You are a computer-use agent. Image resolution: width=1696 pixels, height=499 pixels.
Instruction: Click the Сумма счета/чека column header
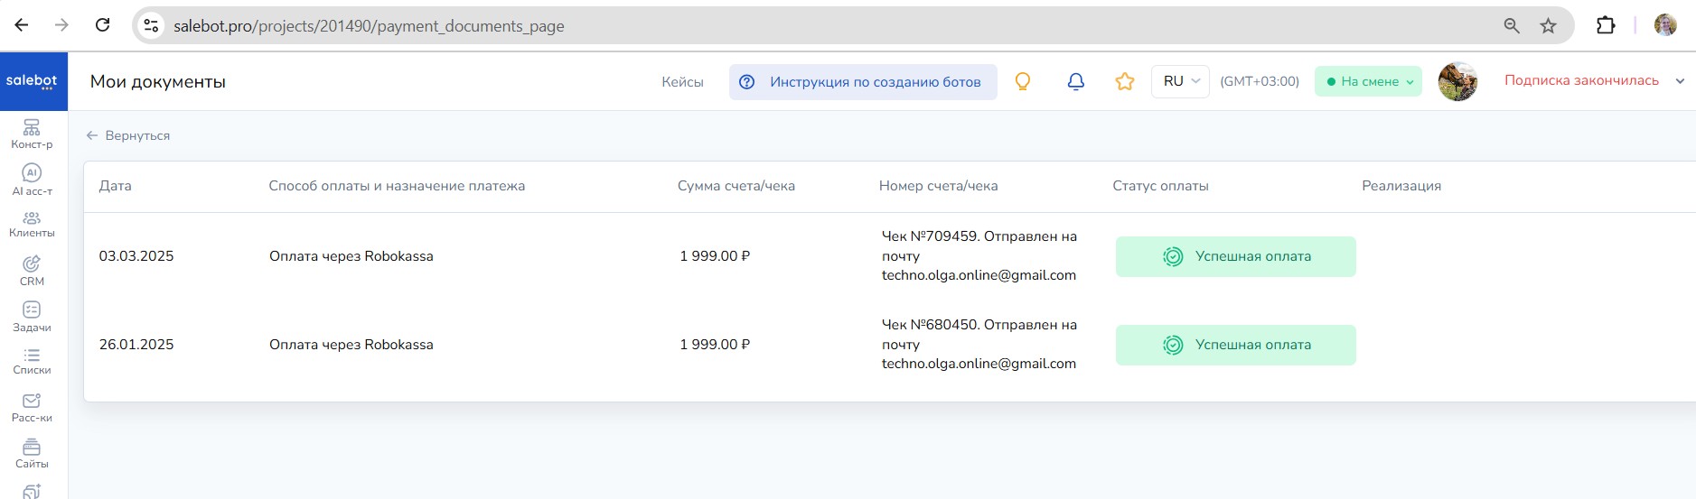(736, 186)
